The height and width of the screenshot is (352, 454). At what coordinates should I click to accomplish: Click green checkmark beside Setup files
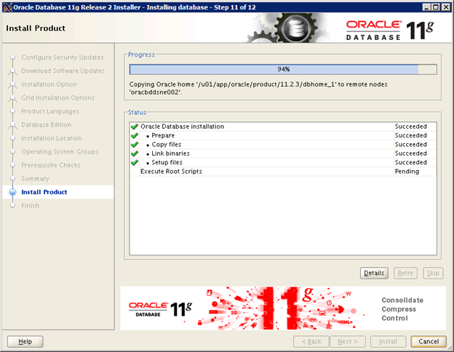pos(135,162)
